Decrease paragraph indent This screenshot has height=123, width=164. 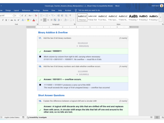point(59,15)
